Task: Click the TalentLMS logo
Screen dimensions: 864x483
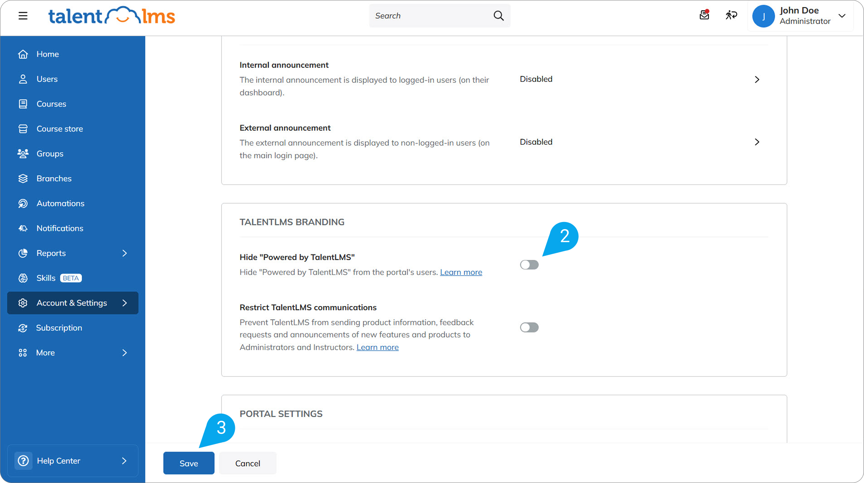Action: 111,16
